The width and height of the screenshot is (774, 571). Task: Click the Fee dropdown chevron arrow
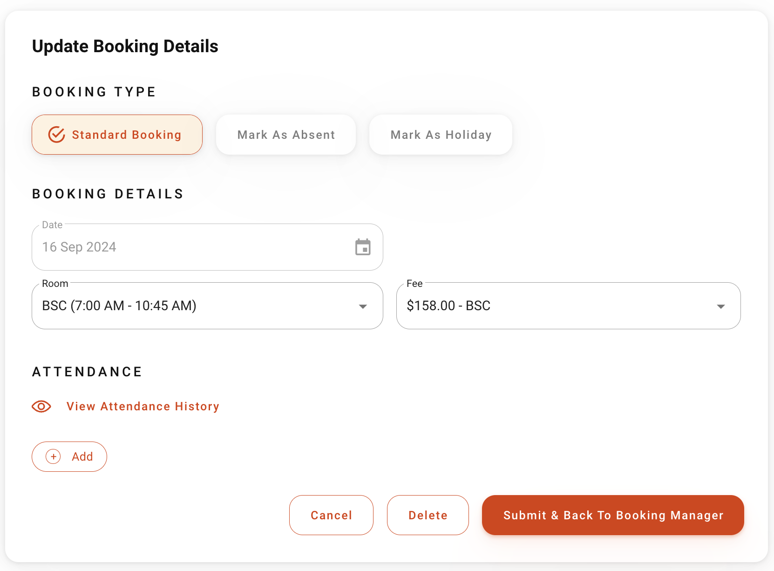click(720, 306)
